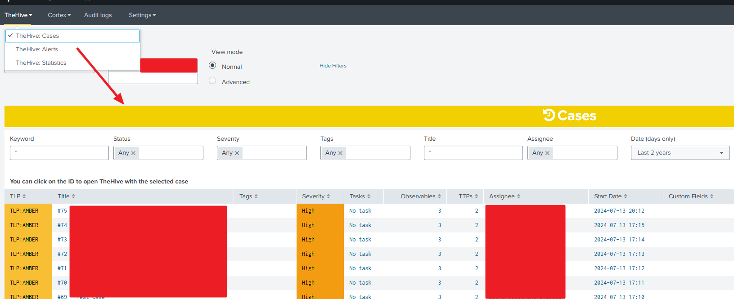This screenshot has width=734, height=299.
Task: Open case ID #71
Action: [x=62, y=268]
